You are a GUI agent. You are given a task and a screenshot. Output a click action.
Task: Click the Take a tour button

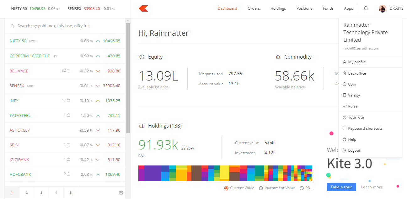[341, 187]
